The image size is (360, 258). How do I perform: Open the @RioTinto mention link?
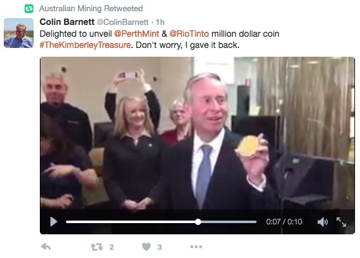tap(189, 34)
